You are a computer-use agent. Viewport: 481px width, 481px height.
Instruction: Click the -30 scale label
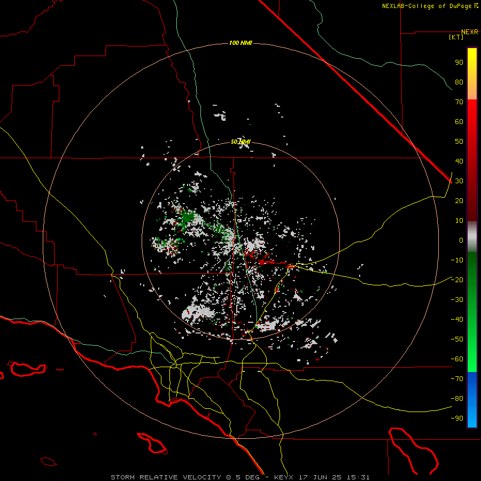[x=457, y=300]
